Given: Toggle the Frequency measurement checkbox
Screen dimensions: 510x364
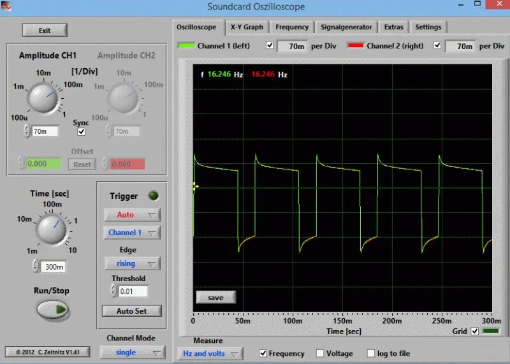Looking at the screenshot, I should point(263,353).
